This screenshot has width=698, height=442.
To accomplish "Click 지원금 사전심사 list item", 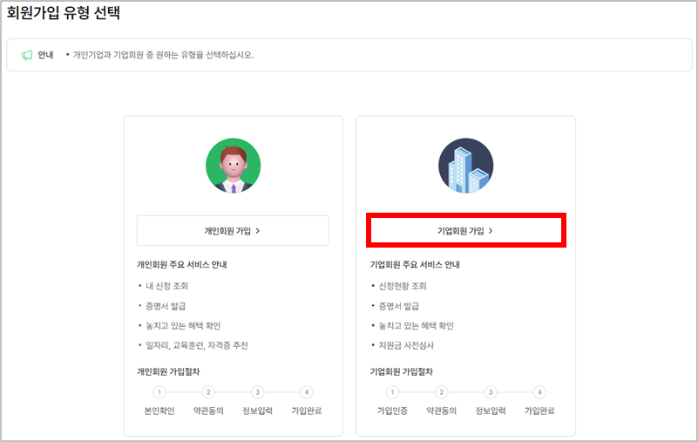I will [403, 345].
